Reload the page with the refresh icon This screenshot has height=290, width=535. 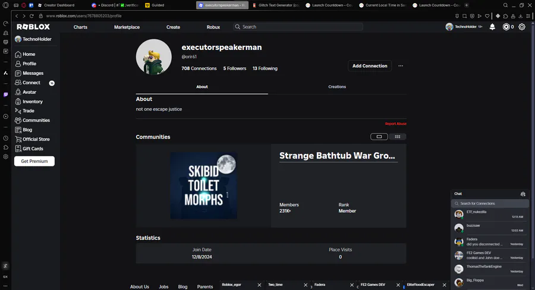pyautogui.click(x=32, y=16)
